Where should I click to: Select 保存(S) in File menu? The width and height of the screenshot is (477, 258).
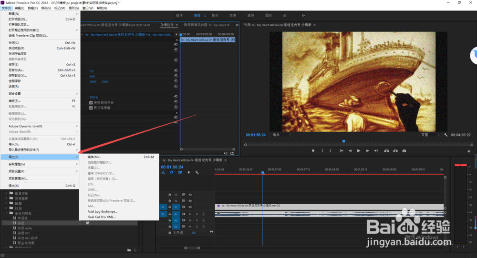[x=40, y=65]
